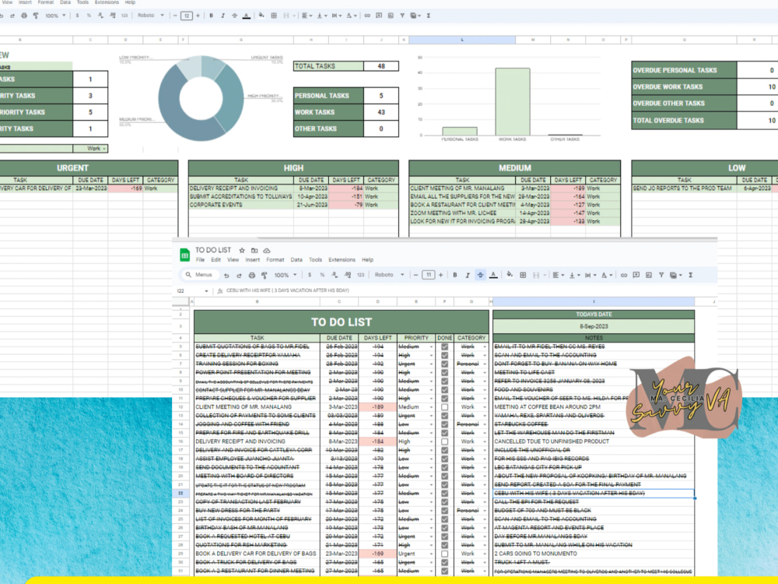Open Edit menu in TO DO LIST
Viewport: 778px width, 584px height.
[216, 260]
